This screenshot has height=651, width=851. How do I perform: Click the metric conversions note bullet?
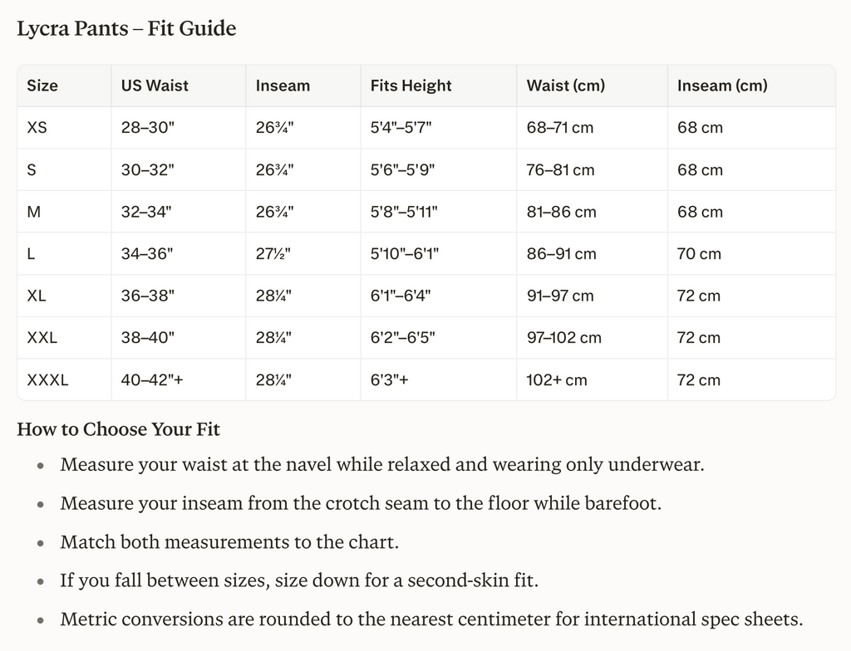coord(431,619)
